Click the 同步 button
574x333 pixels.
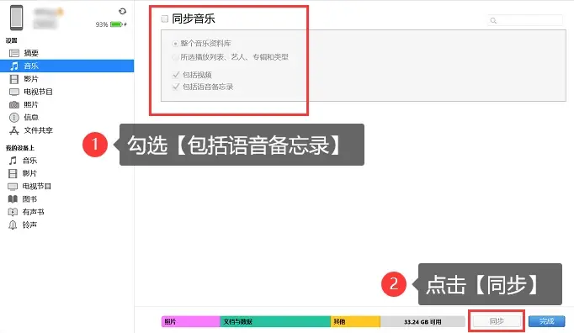pos(497,321)
